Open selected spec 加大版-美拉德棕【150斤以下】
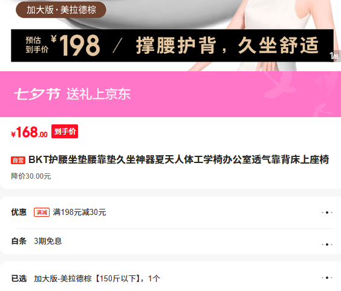 pyautogui.click(x=97, y=278)
